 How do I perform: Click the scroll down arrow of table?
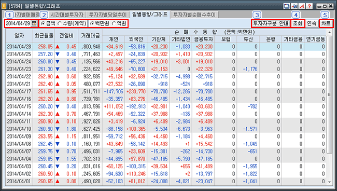click(329, 182)
